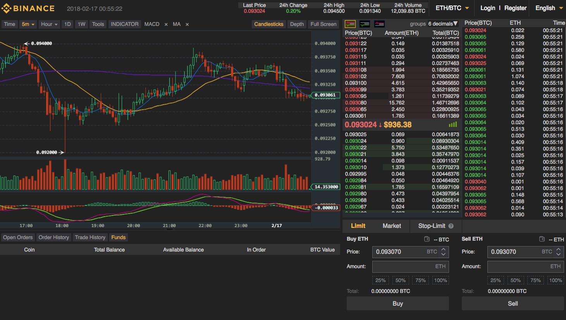This screenshot has width=566, height=320.
Task: Set sell amount to 100 percent
Action: (x=555, y=280)
